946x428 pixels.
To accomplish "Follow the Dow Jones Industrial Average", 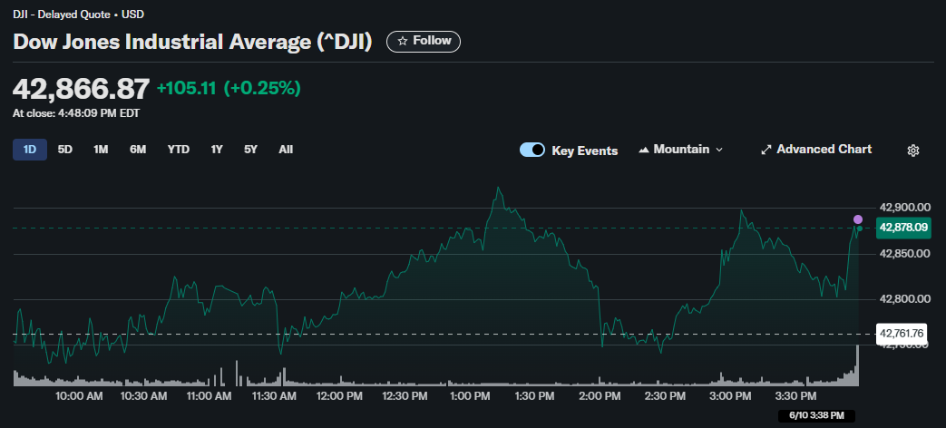I will pos(423,41).
